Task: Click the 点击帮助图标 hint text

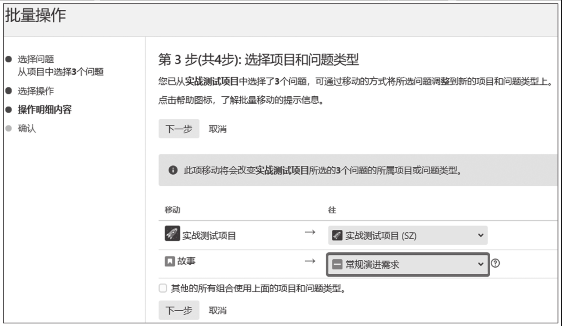Action: pyautogui.click(x=241, y=101)
